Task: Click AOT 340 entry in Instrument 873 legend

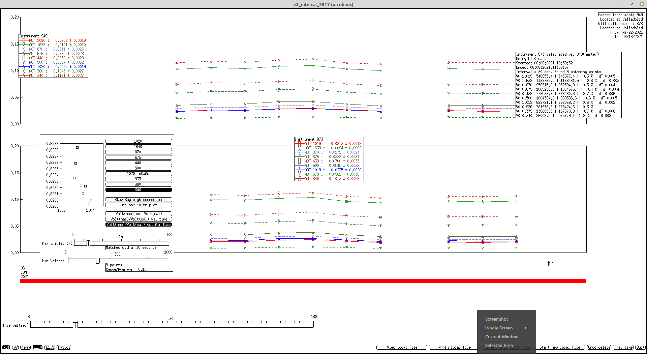Action: tap(329, 179)
